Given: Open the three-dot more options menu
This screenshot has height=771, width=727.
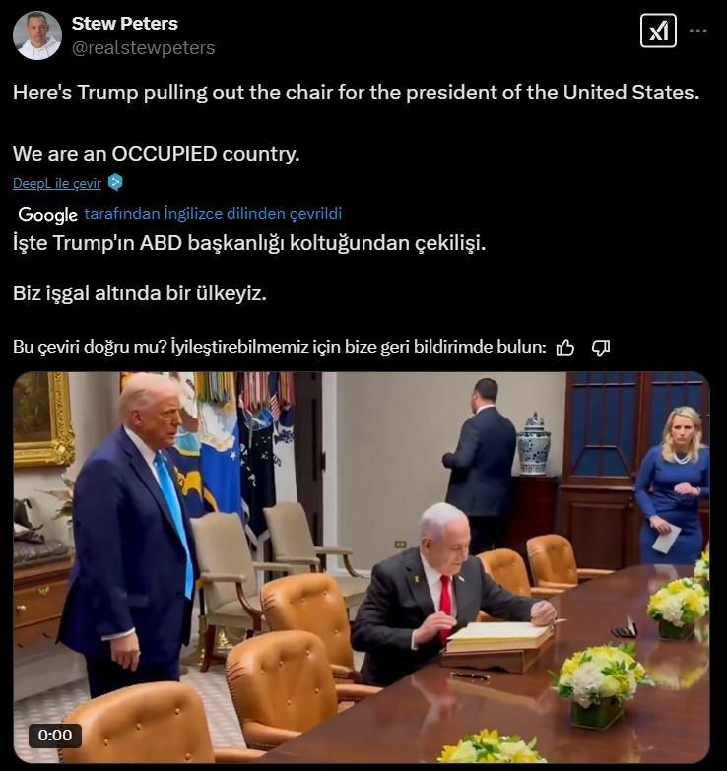Looking at the screenshot, I should [x=698, y=31].
